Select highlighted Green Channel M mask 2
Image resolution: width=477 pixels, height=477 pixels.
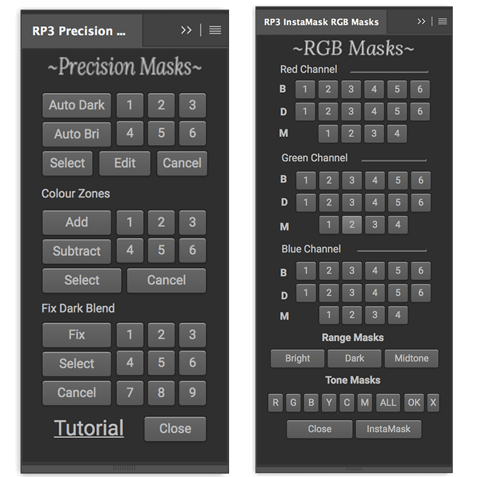tap(352, 225)
